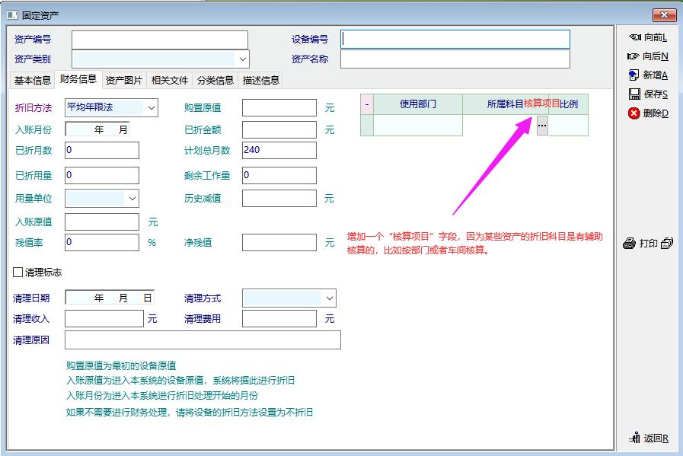The image size is (683, 456).
Task: Click the 向前 (previous record) icon button
Action: (x=646, y=37)
